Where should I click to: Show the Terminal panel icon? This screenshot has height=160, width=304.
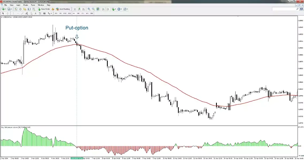click(x=29, y=9)
